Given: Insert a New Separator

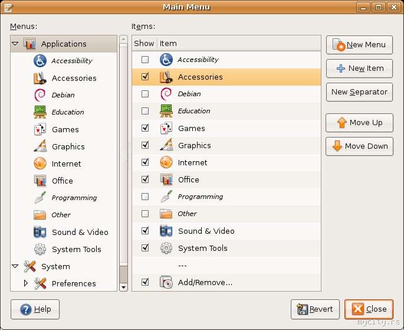Looking at the screenshot, I should coord(359,92).
